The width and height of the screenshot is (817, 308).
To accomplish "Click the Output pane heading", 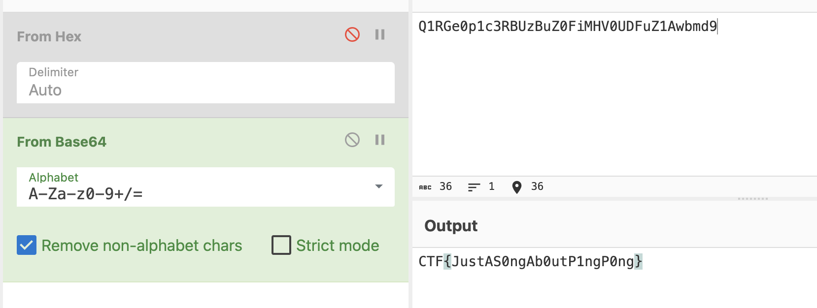I will pos(451,226).
